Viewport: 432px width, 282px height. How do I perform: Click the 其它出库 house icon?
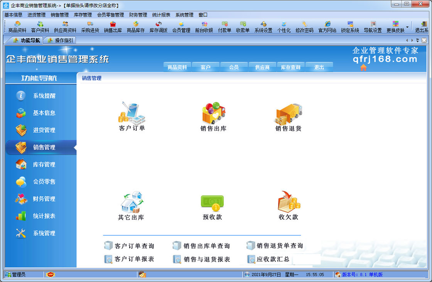(x=131, y=202)
